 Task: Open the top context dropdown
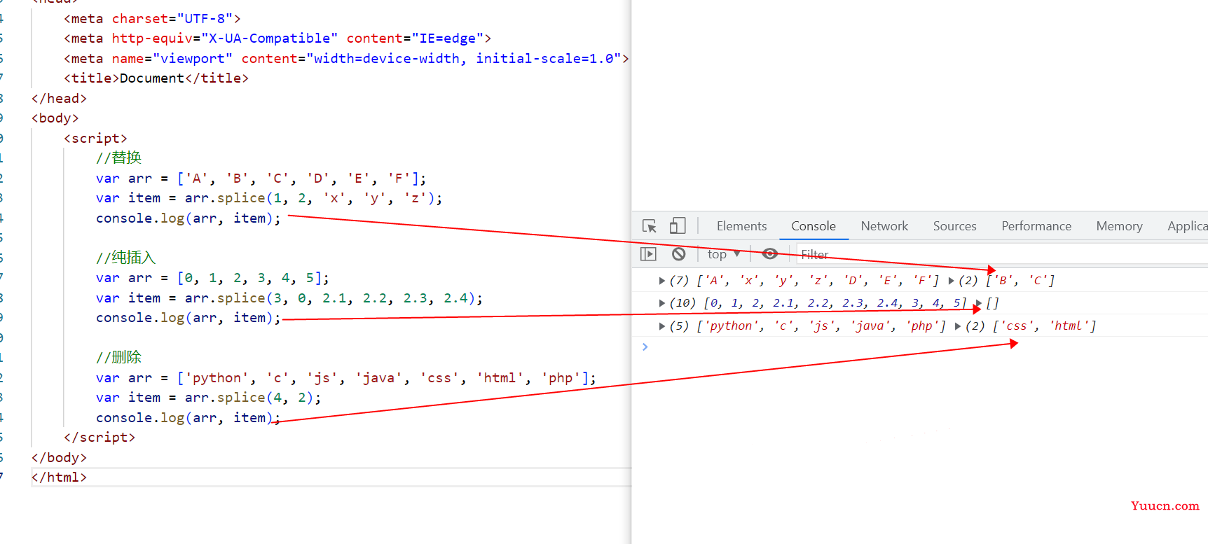724,254
